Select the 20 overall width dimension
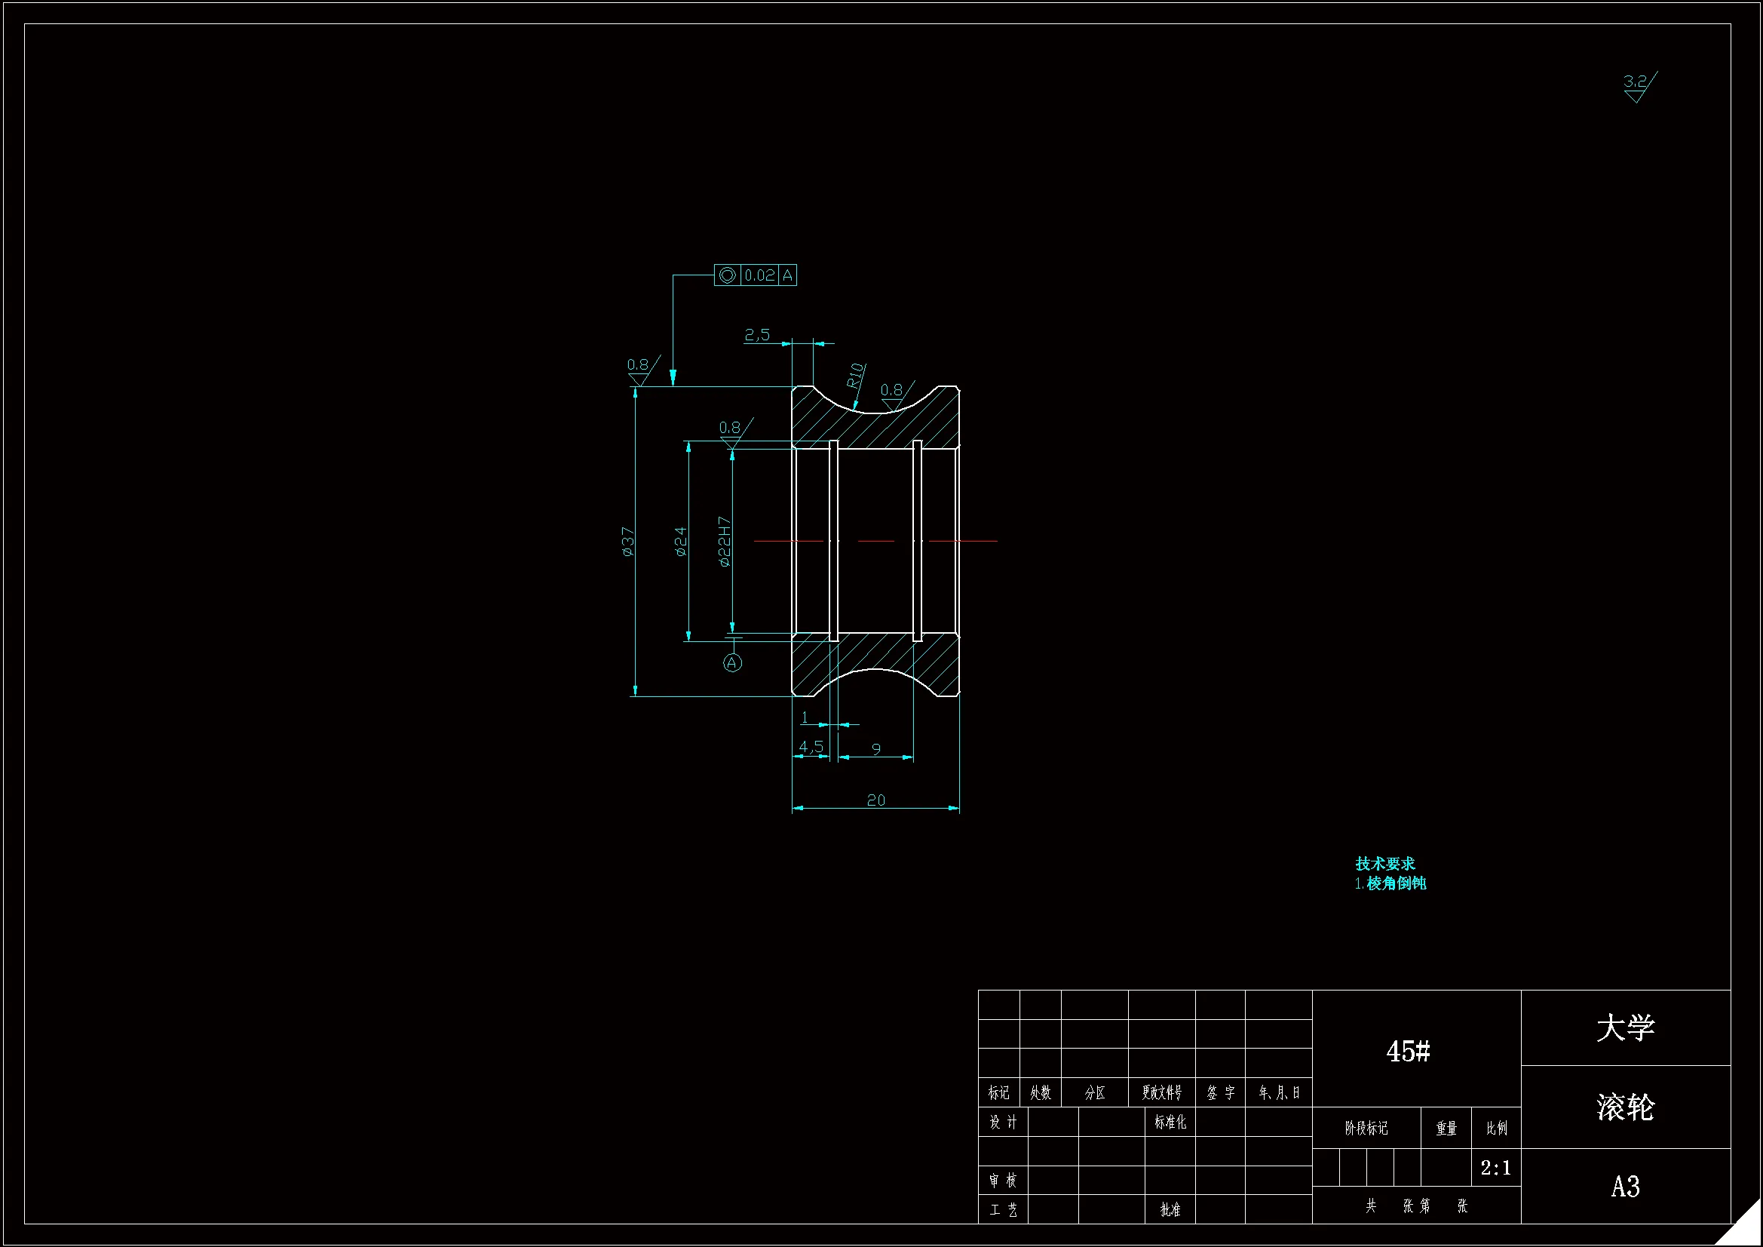Viewport: 1763px width, 1247px height. tap(876, 800)
